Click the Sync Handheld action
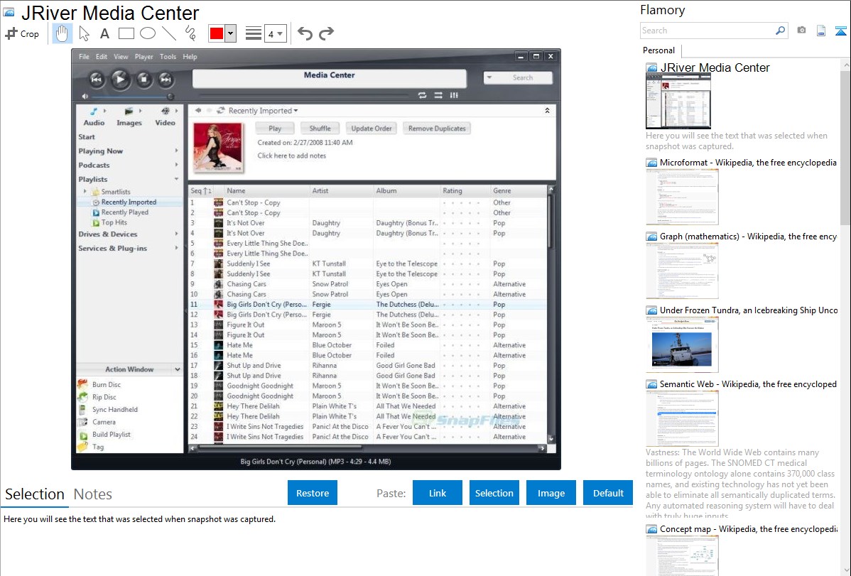 (x=114, y=409)
